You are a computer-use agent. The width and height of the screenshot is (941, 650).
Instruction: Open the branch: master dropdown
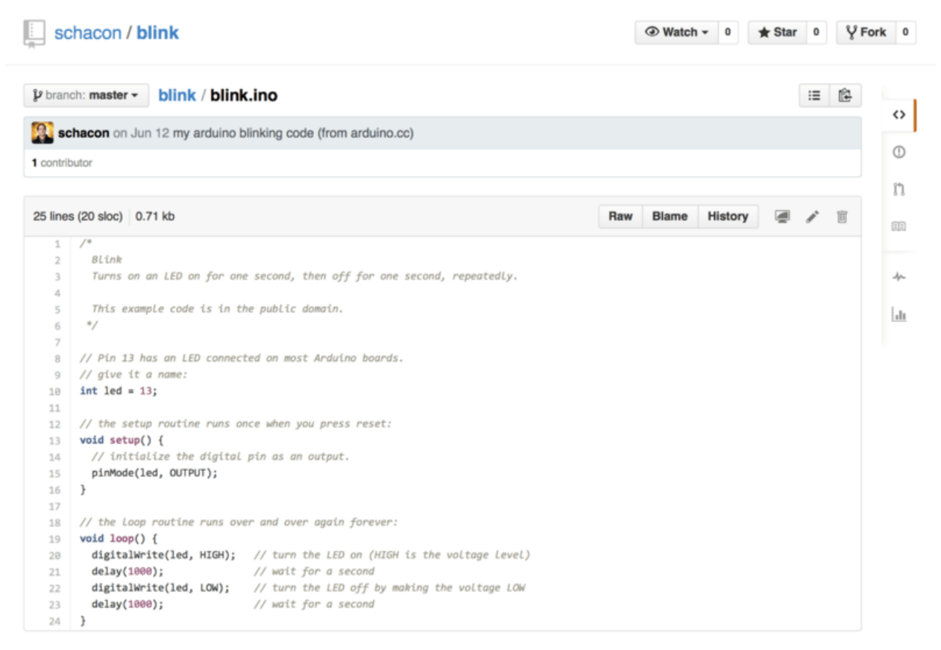tap(86, 96)
